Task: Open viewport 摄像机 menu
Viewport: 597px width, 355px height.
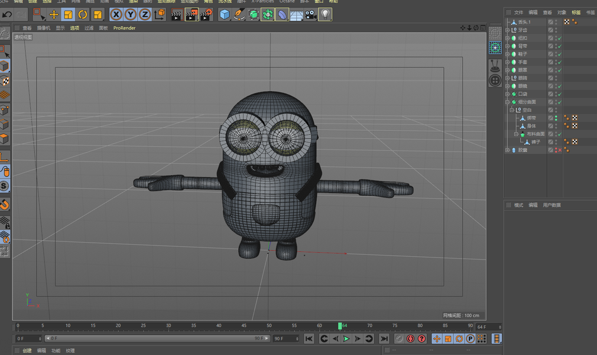Action: tap(43, 28)
